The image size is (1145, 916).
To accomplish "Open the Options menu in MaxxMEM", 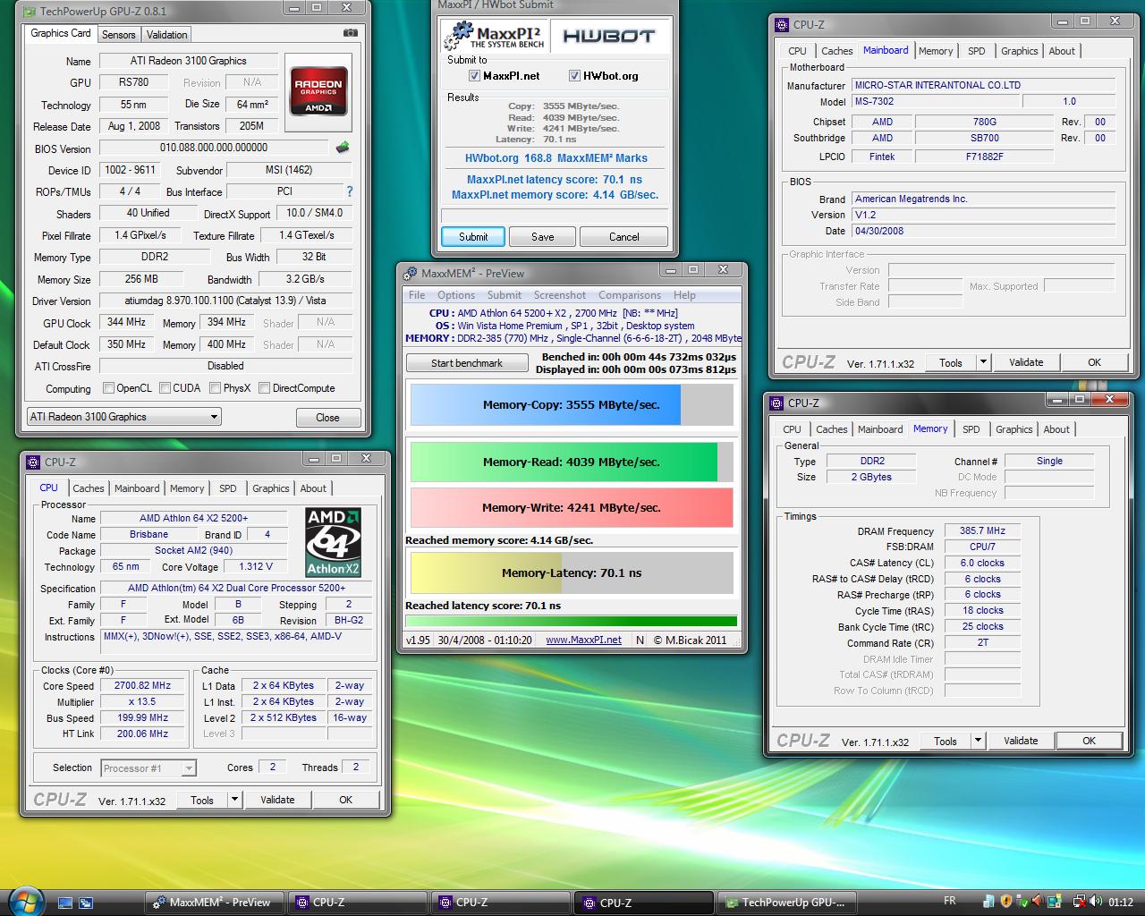I will [456, 295].
